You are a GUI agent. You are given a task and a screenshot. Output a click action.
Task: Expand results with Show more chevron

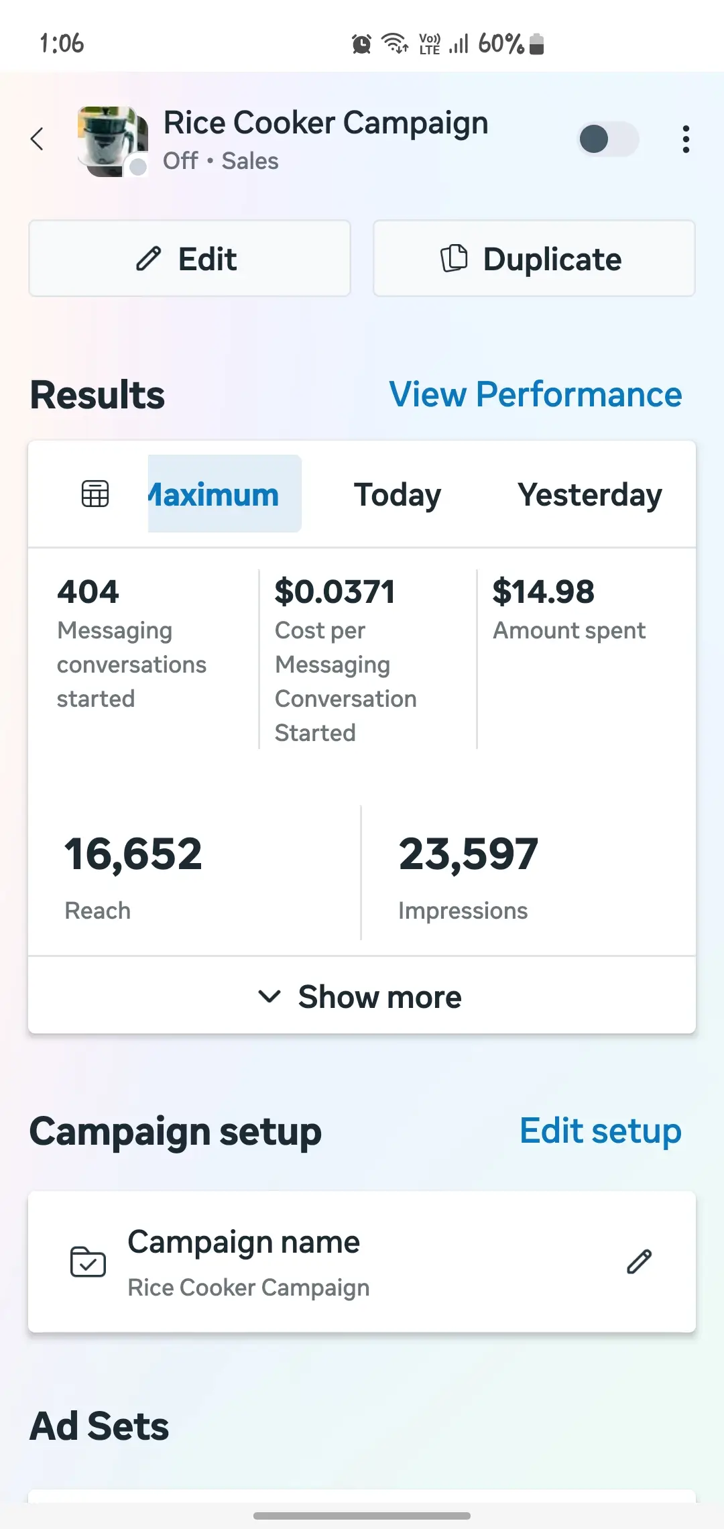[x=269, y=997]
